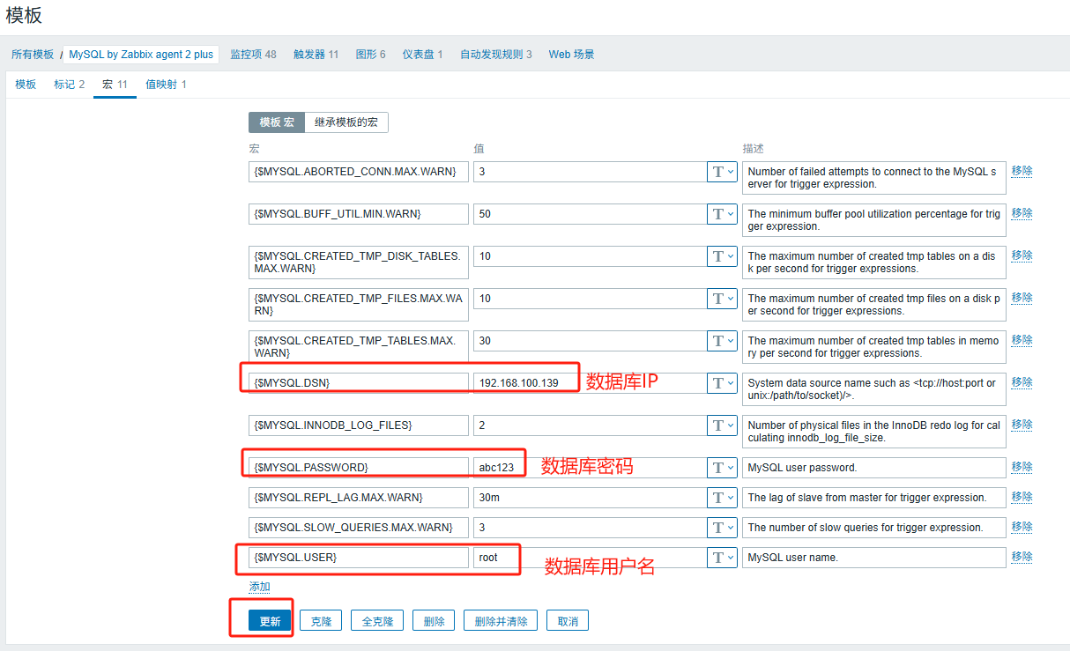The height and width of the screenshot is (651, 1070).
Task: Open type dropdown for {$MYSQL.CREATED_TMP_FILES.MAX.WARN}
Action: (722, 299)
